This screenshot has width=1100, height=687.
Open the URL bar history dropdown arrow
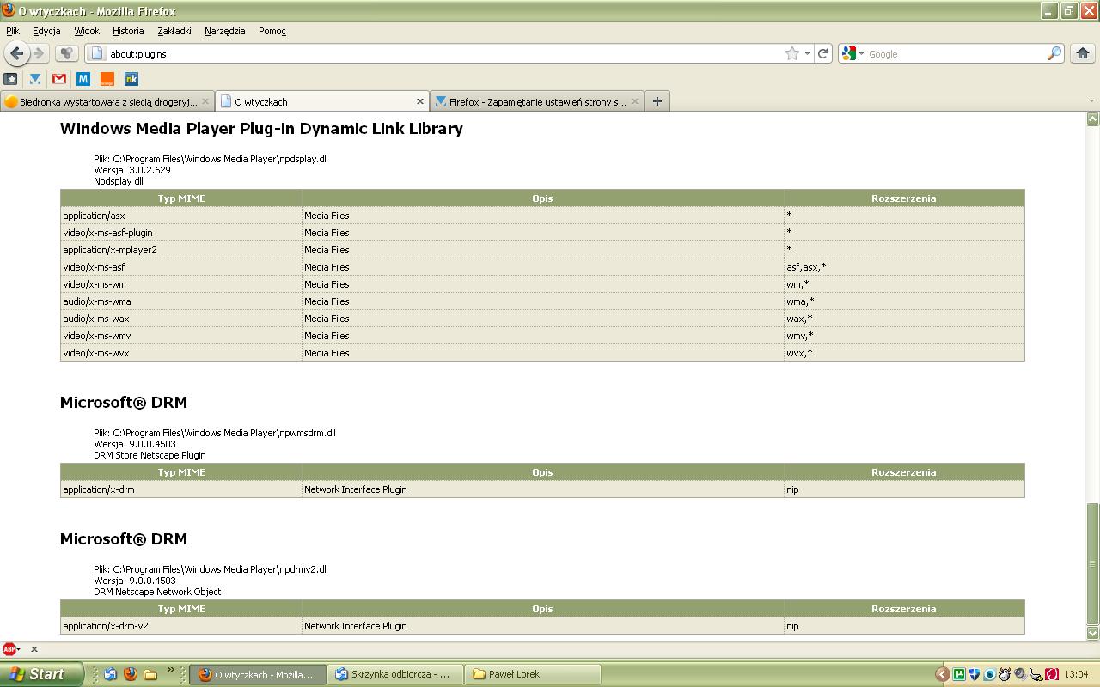click(807, 53)
